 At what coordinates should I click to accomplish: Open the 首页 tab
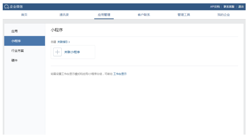click(x=24, y=15)
